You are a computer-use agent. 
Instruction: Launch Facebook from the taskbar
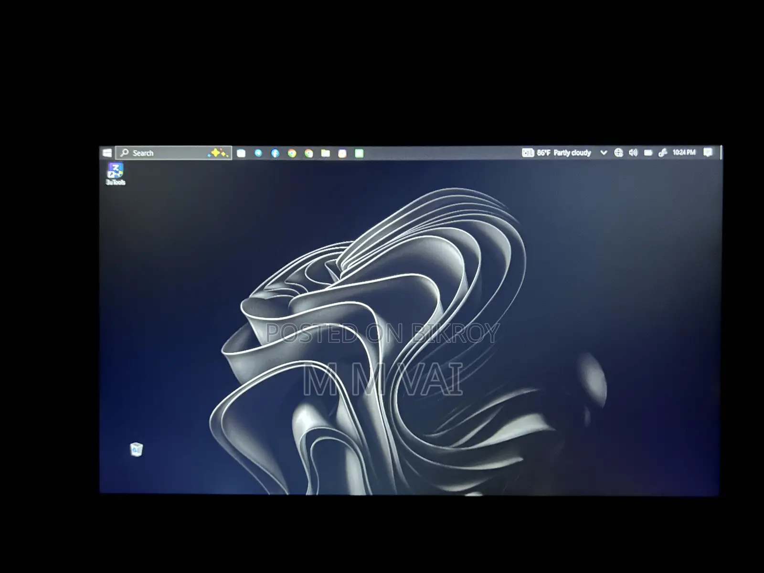coord(275,153)
